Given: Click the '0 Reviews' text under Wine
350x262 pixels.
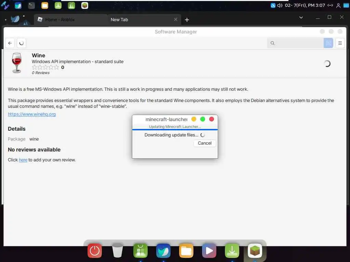Looking at the screenshot, I should pyautogui.click(x=41, y=73).
